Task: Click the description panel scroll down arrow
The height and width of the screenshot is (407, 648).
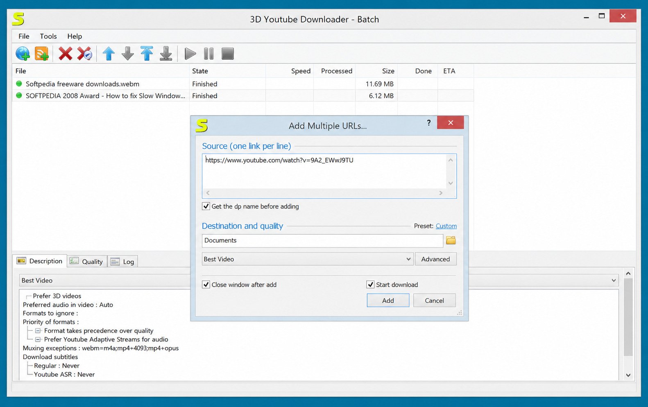Action: tap(628, 375)
